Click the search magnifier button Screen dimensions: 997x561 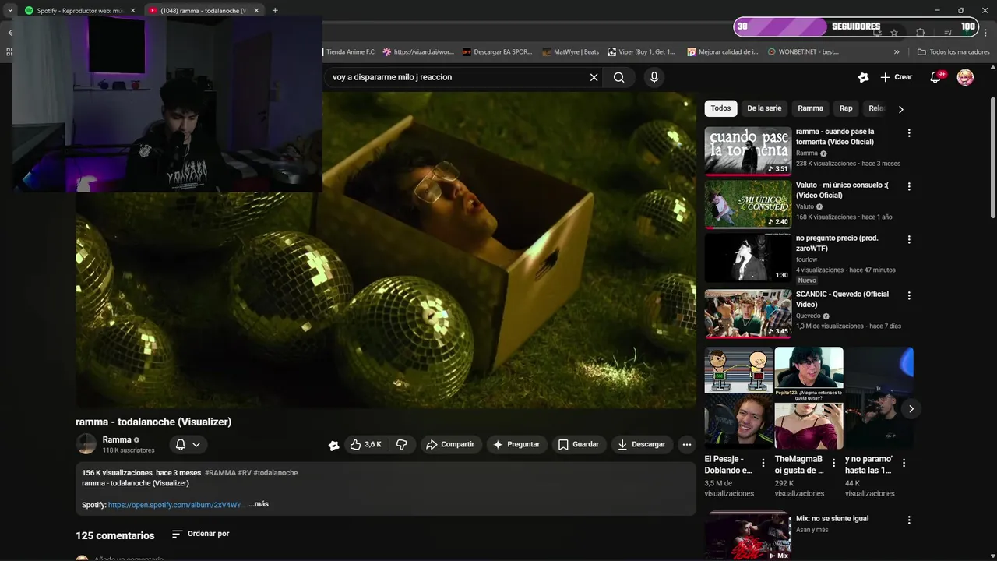pyautogui.click(x=618, y=77)
